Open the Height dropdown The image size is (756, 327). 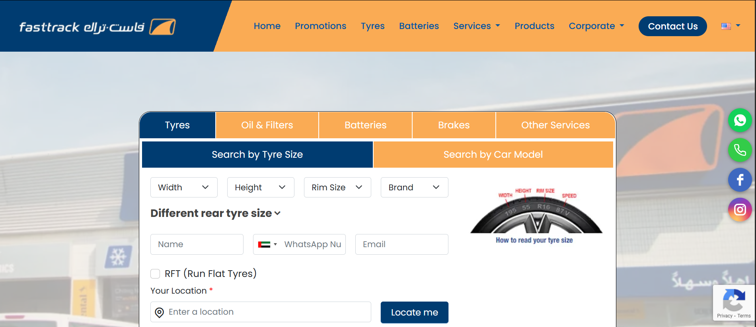click(261, 188)
